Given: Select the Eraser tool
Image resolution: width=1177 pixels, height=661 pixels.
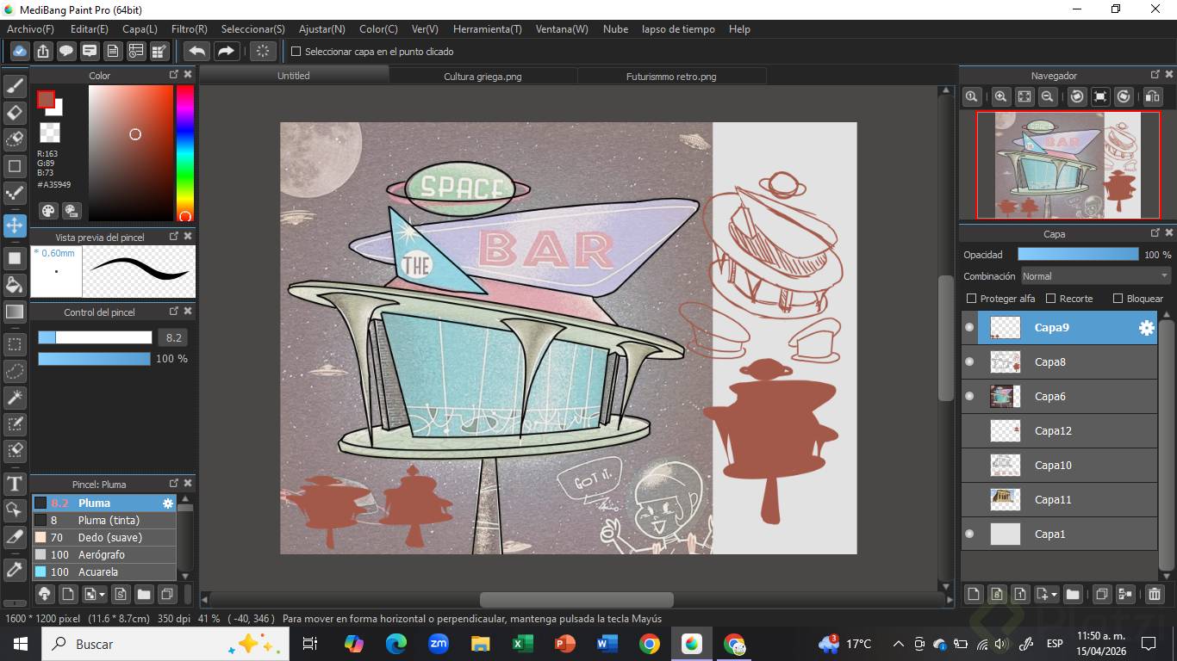Looking at the screenshot, I should coord(15,113).
